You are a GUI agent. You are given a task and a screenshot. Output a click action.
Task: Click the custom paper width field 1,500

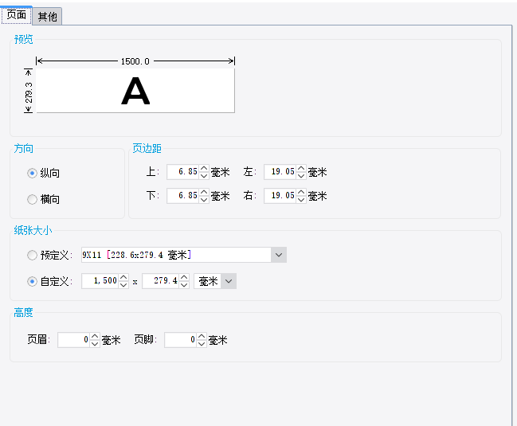(100, 281)
